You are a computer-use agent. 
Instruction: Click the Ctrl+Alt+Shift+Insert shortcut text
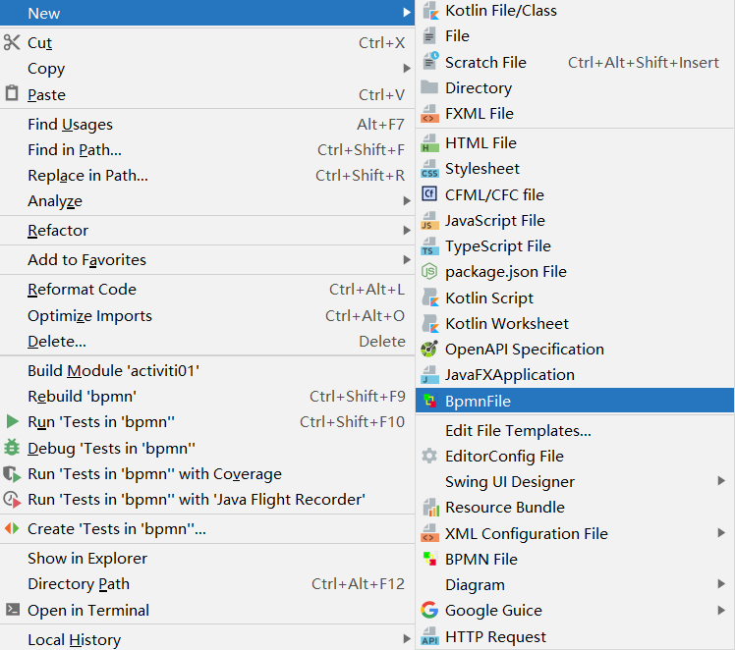(644, 62)
